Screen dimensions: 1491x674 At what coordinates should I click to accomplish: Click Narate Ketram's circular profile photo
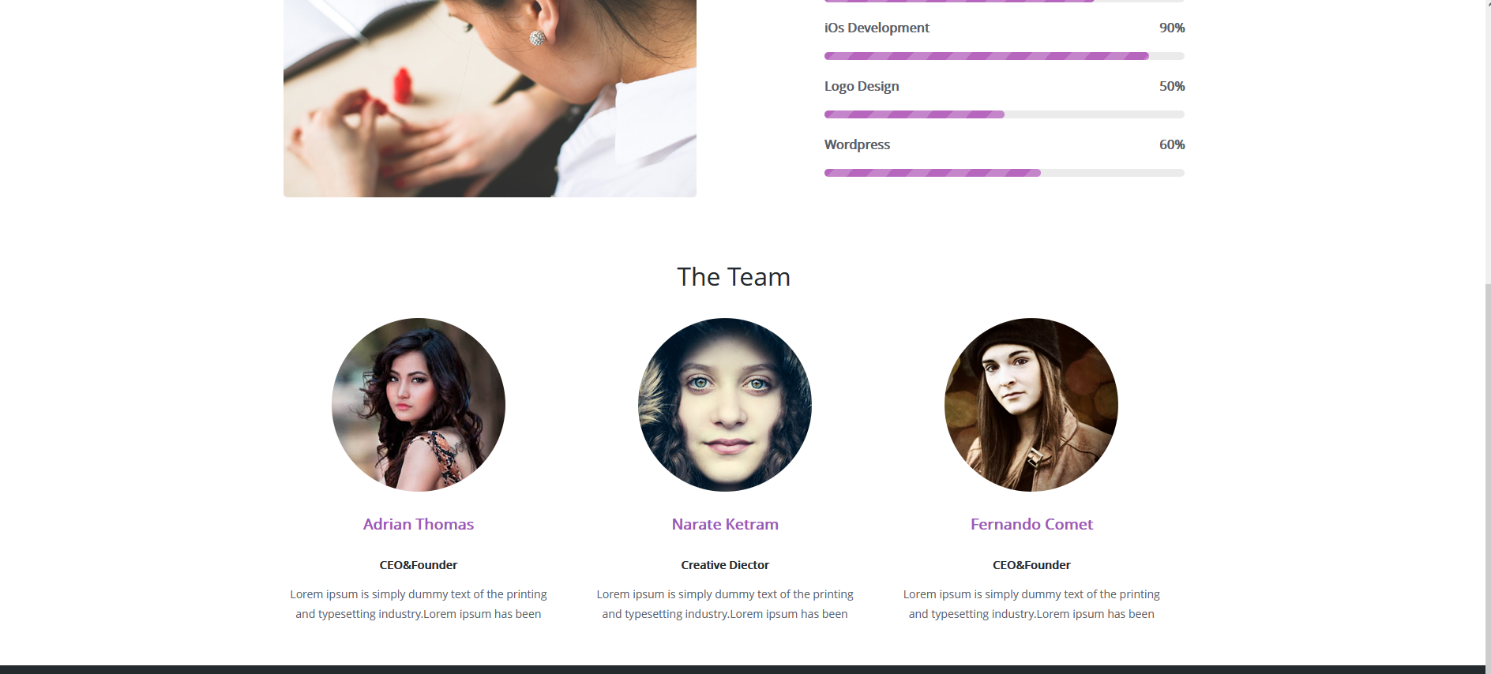[725, 405]
